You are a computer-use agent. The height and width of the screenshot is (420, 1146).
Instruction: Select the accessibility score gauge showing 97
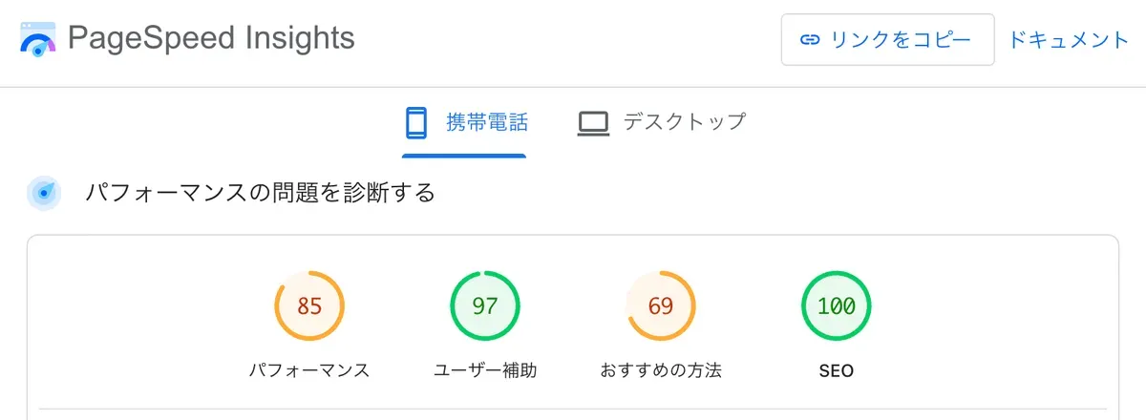(x=485, y=306)
